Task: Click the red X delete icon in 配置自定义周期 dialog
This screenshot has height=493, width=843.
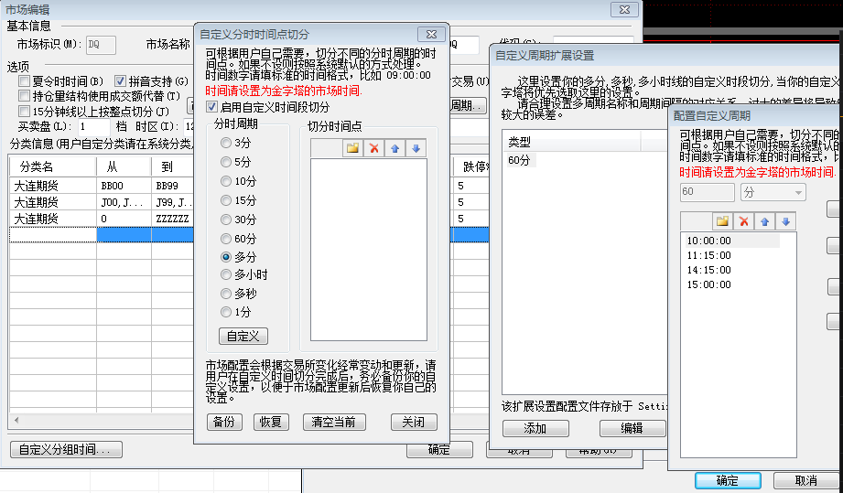Action: click(743, 220)
